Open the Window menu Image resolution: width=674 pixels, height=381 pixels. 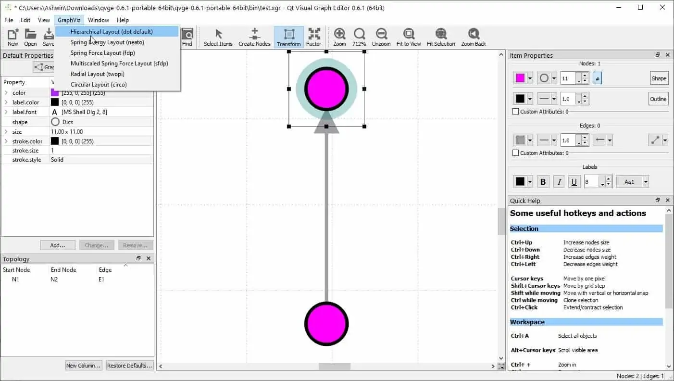coord(99,20)
